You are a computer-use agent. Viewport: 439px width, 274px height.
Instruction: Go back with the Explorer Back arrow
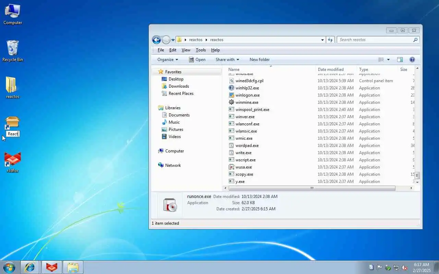[156, 40]
